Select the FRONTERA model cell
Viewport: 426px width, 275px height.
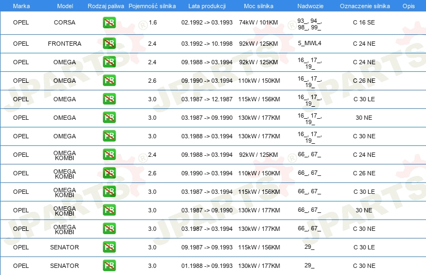pos(64,44)
